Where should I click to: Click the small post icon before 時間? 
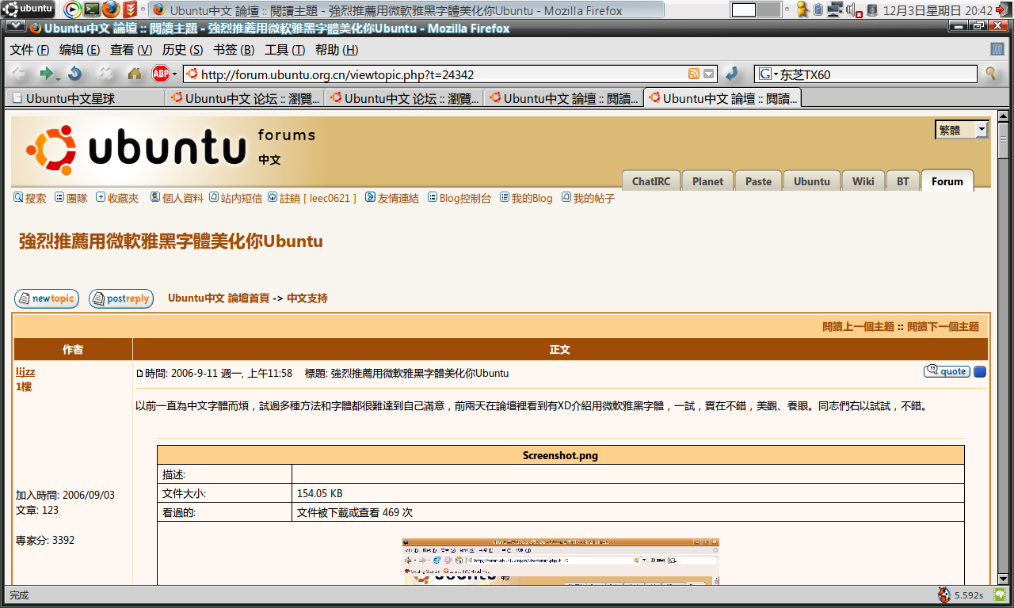point(140,374)
